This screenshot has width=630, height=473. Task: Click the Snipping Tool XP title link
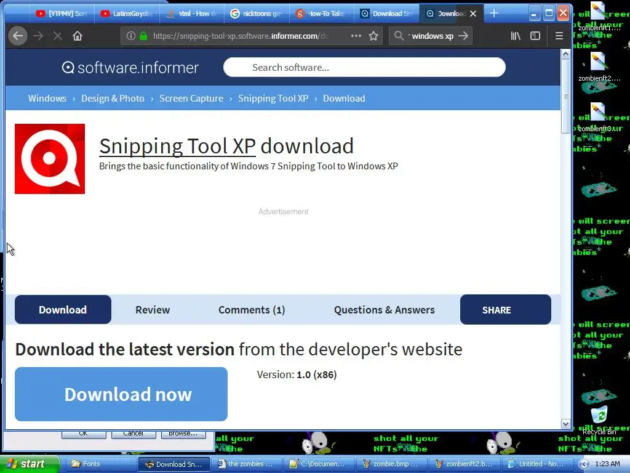[x=177, y=146]
